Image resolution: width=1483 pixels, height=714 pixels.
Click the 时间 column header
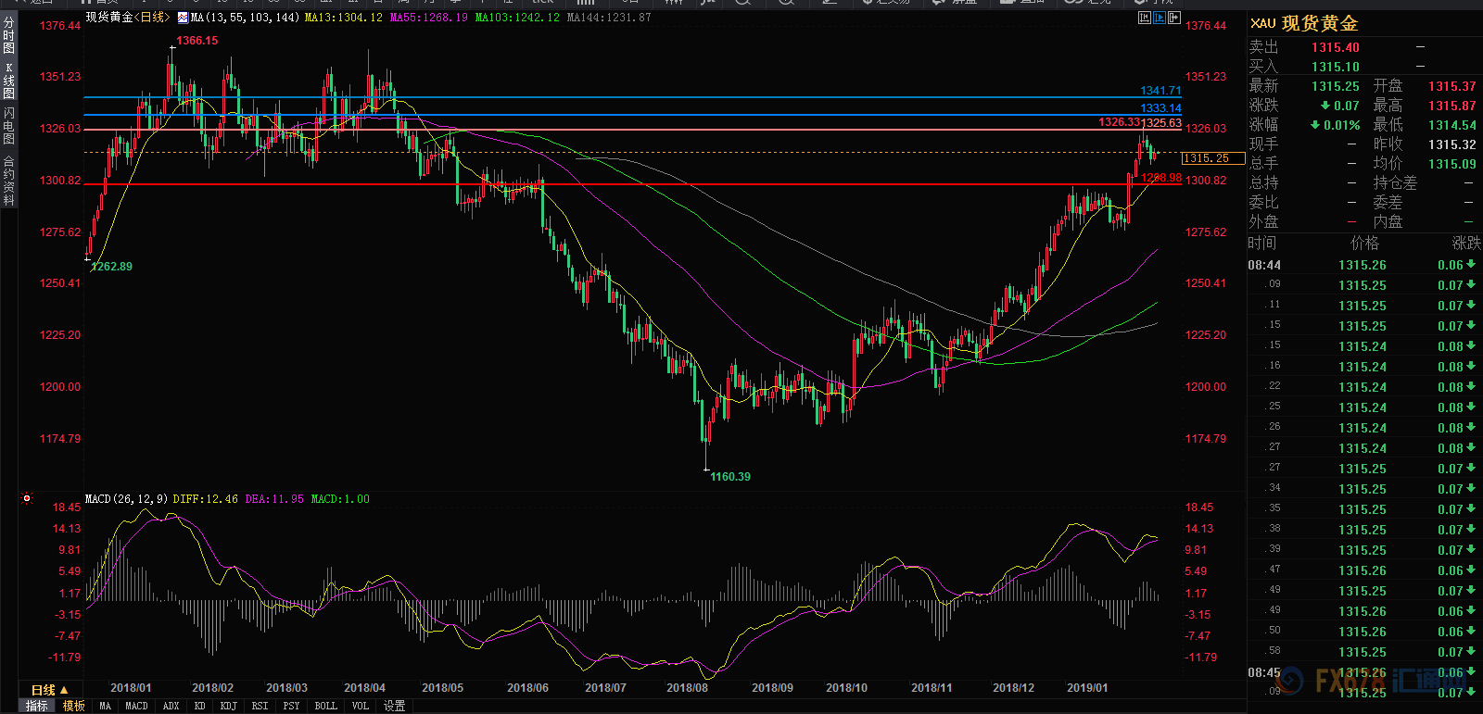tap(1262, 244)
